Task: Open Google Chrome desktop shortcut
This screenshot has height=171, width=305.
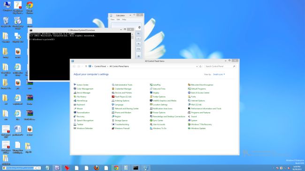Action: click(30, 8)
